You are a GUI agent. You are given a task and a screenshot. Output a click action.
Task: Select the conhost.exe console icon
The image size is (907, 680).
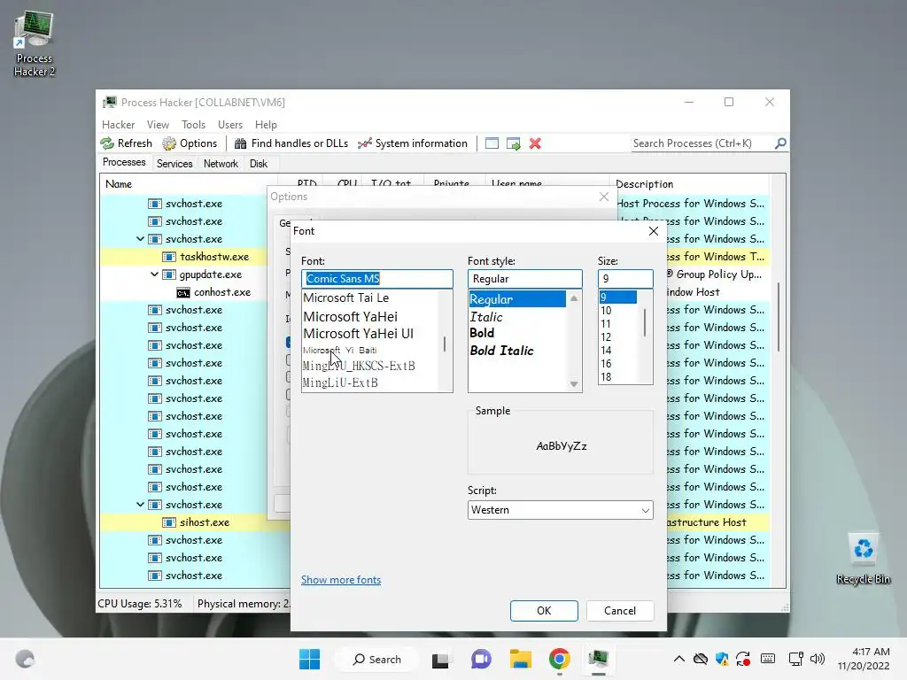[182, 292]
